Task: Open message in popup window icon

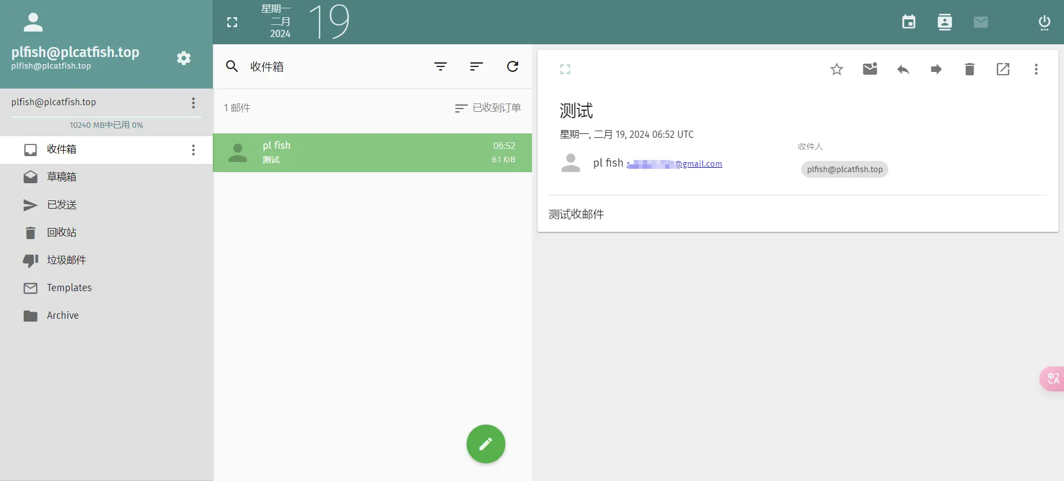Action: point(1003,69)
